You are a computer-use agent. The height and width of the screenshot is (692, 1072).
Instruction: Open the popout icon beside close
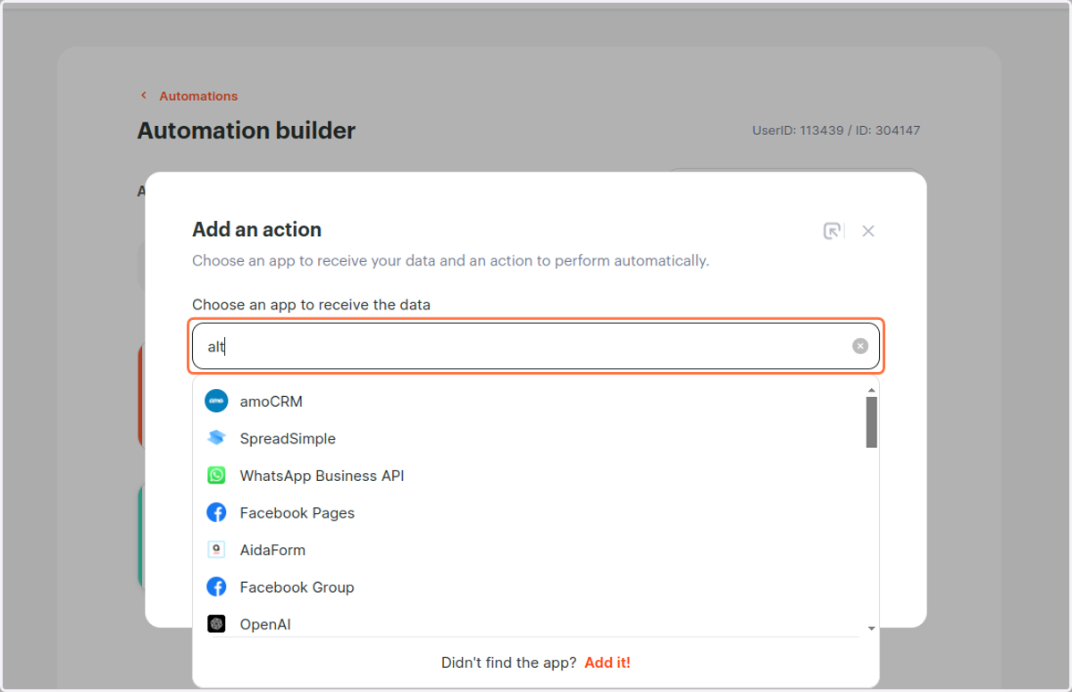832,232
